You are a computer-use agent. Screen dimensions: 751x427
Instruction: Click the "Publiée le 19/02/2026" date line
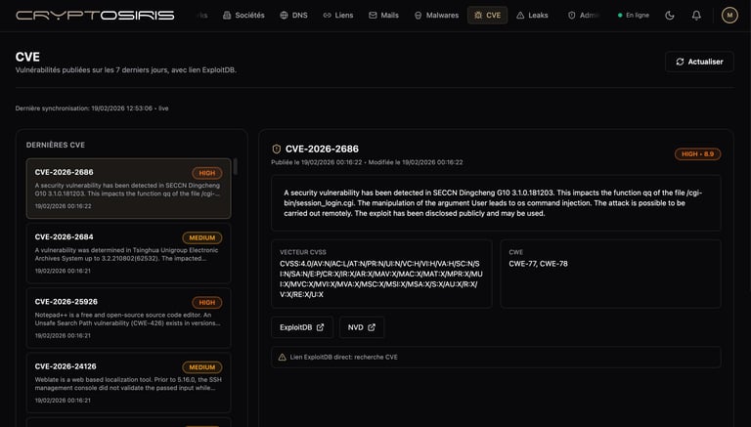pyautogui.click(x=367, y=162)
